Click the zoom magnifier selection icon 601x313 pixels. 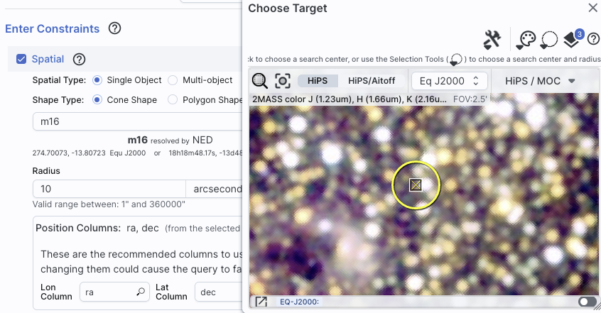[259, 81]
